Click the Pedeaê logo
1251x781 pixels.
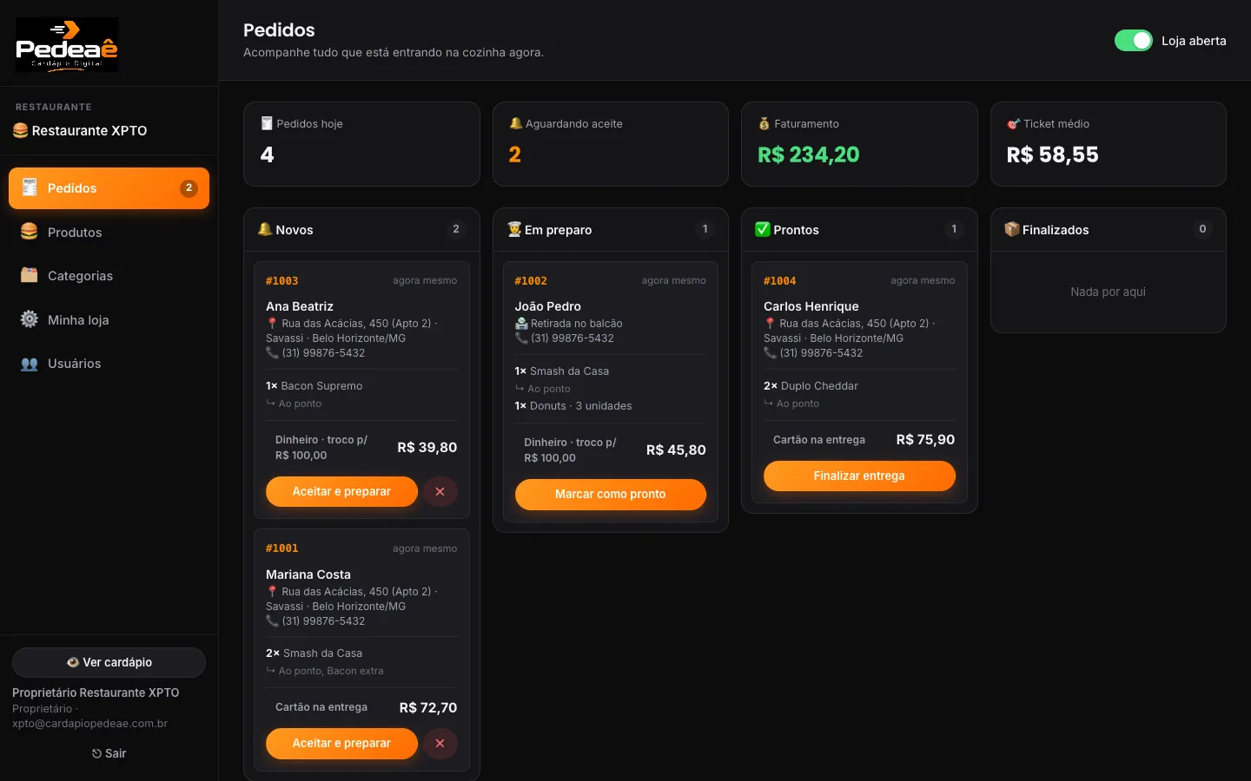point(67,44)
